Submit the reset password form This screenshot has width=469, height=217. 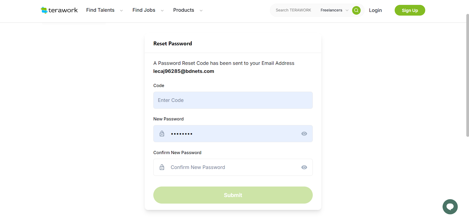pos(233,195)
